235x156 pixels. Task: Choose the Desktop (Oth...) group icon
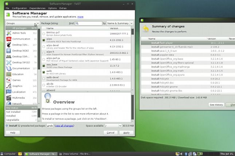click(x=9, y=57)
